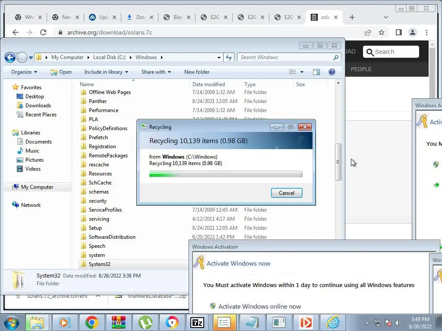Open Chrome three-dot menu
This screenshot has height=331, width=442.
point(426,32)
